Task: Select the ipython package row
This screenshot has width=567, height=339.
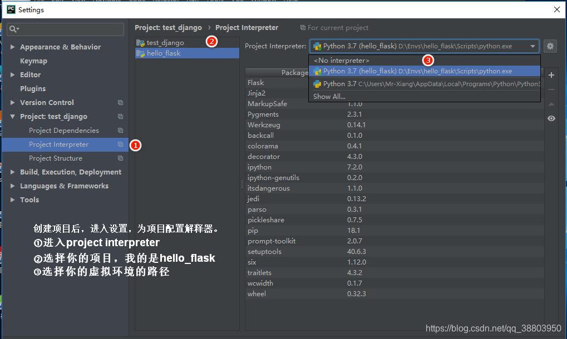Action: coord(395,167)
